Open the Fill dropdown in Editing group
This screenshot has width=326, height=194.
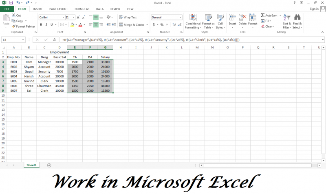(x=267, y=21)
